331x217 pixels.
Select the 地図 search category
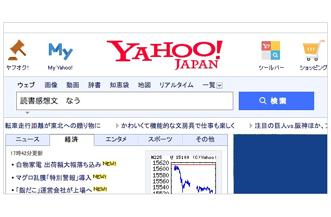(x=144, y=85)
